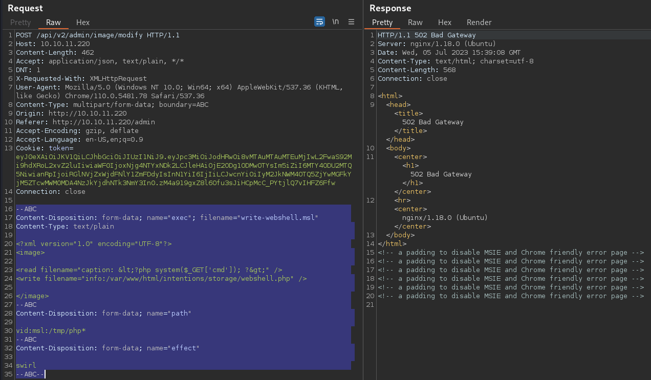This screenshot has width=651, height=380.
Task: Click the X-Requested-With: XMLHttpRequest header
Action: (x=81, y=79)
